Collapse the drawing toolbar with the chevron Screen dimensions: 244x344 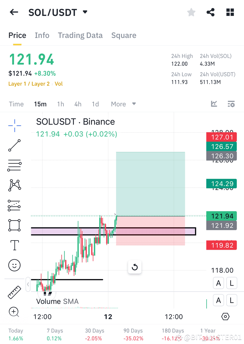(x=28, y=284)
